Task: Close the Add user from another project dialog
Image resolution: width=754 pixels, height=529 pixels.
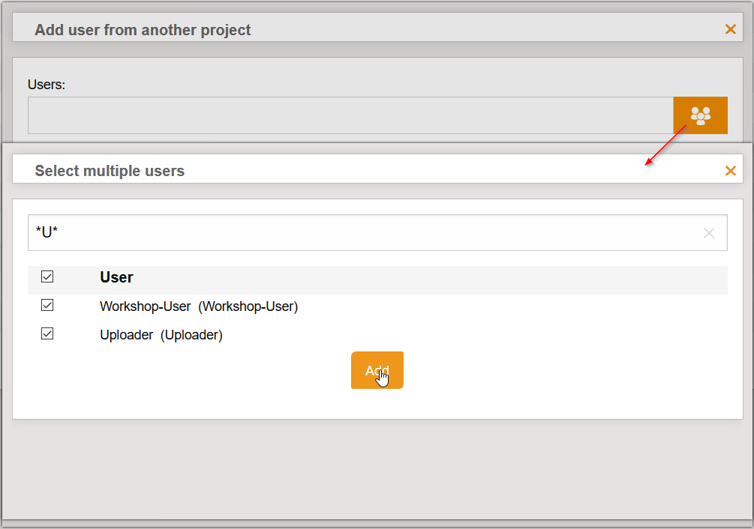Action: (729, 29)
